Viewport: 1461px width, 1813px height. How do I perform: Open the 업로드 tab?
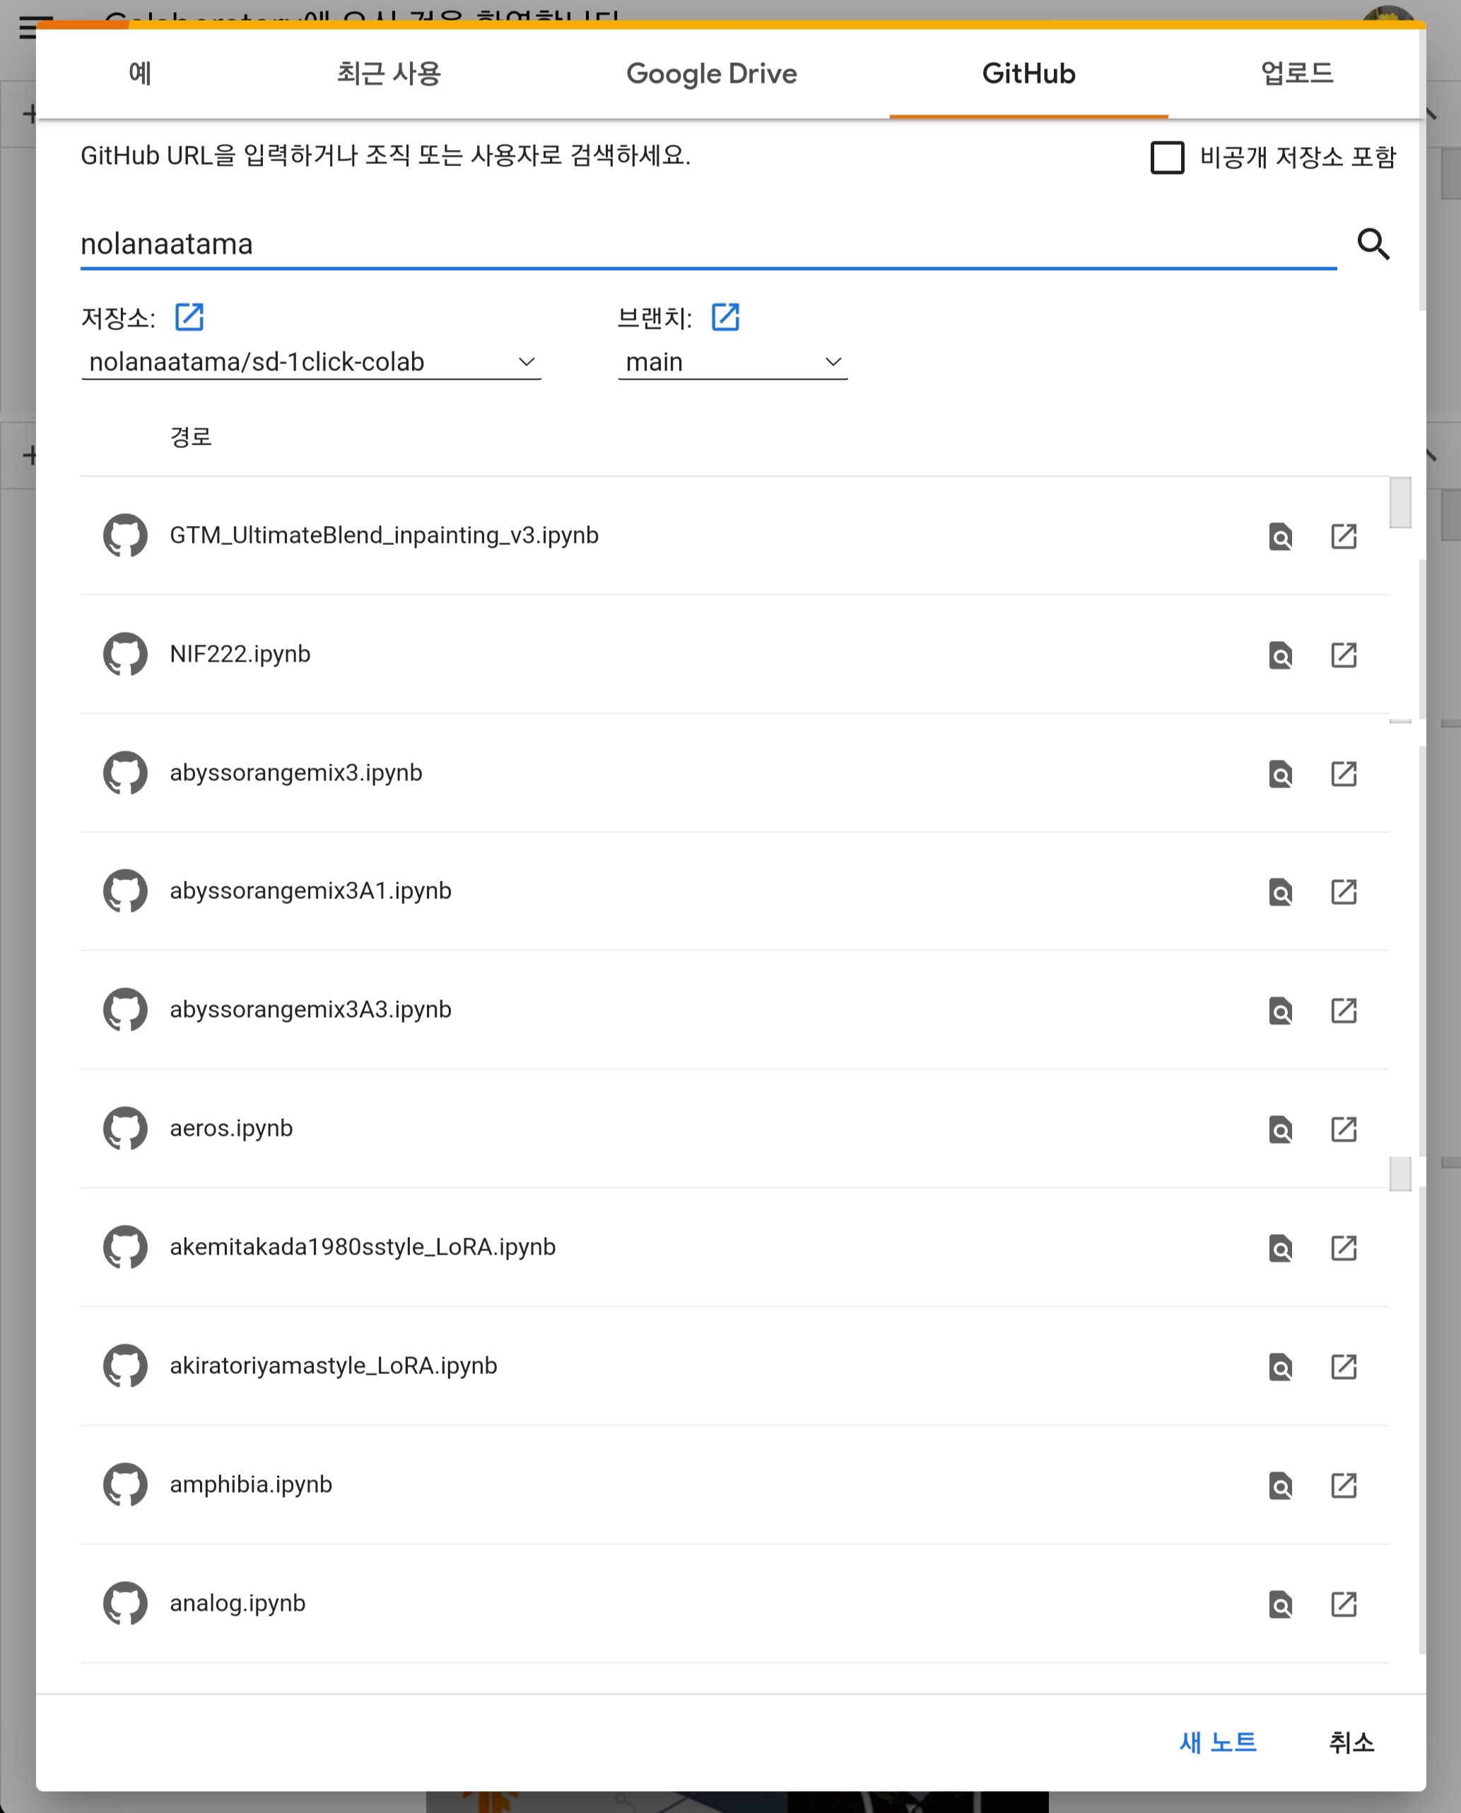1296,74
